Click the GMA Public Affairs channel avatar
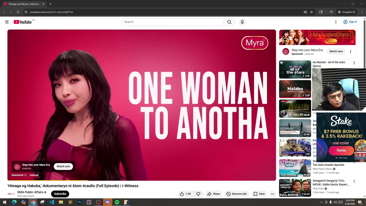Image resolution: width=366 pixels, height=206 pixels. coord(11,194)
